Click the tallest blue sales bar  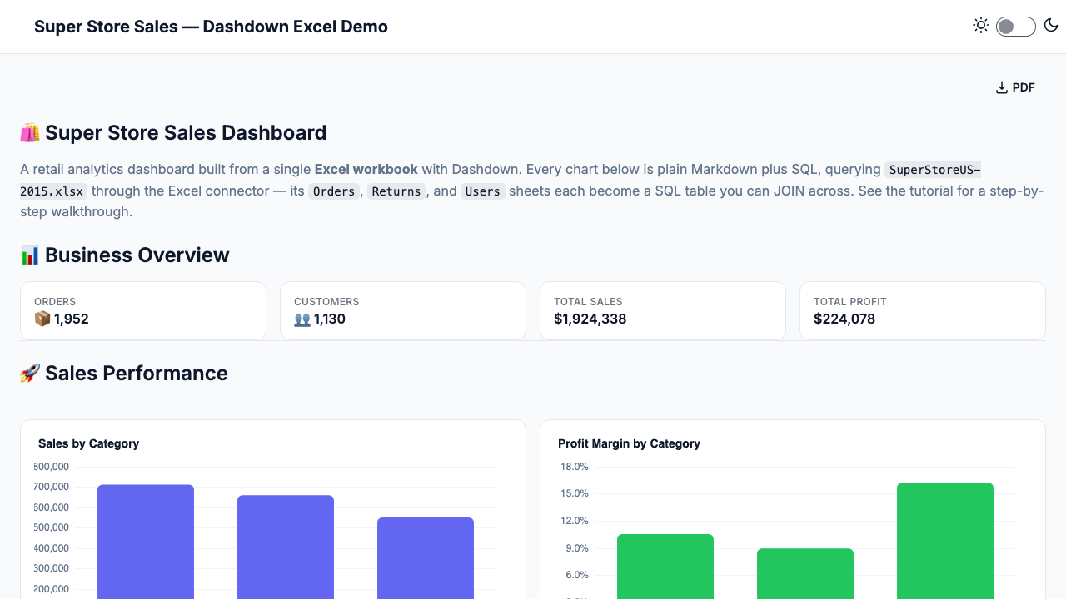[x=146, y=541]
